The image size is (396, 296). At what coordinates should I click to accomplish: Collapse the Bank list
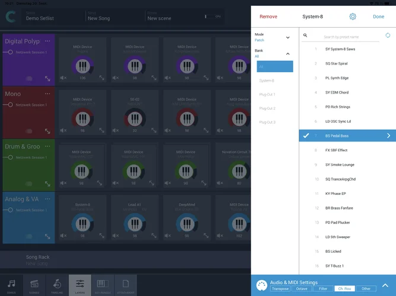[288, 54]
